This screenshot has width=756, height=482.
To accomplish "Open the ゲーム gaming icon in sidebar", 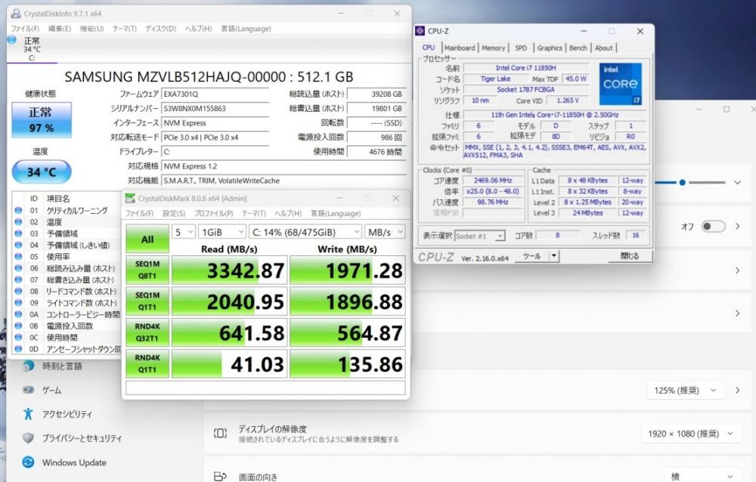I will [28, 390].
